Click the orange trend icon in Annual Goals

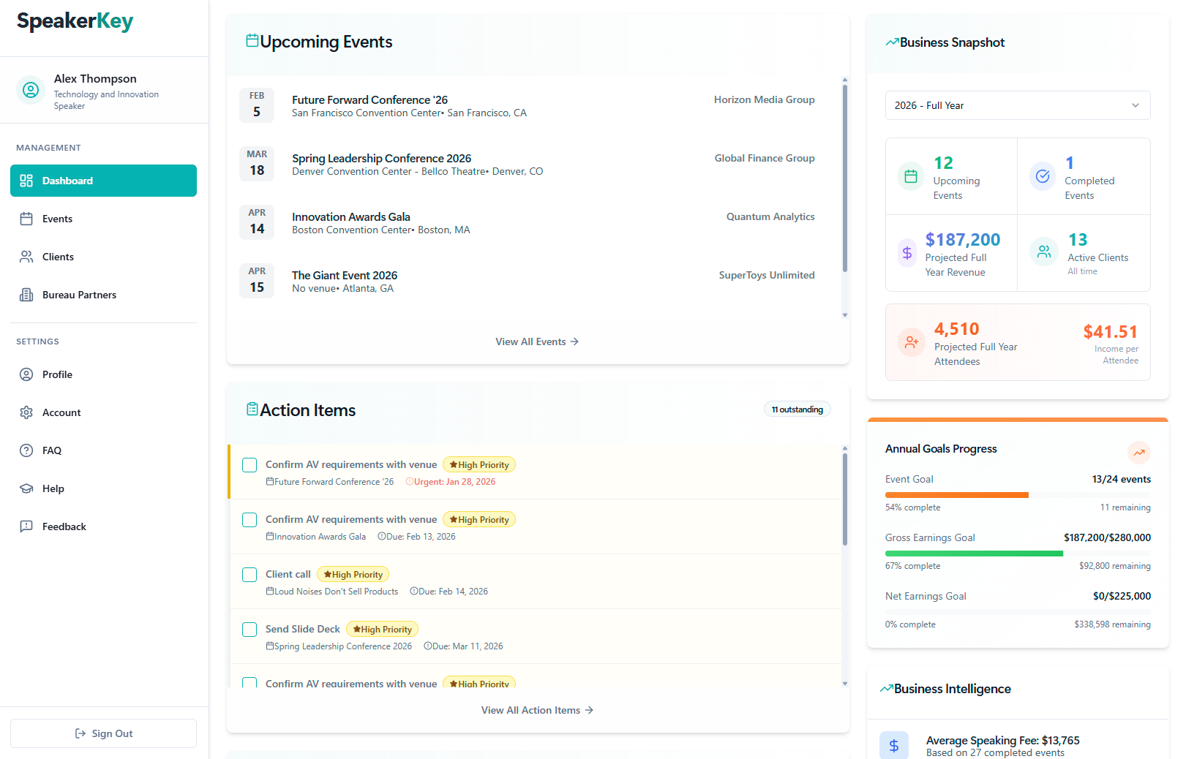tap(1139, 453)
